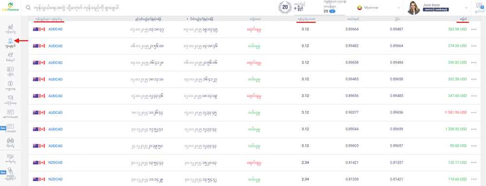Expand the Jane Kane profile dropdown

coord(466,7)
